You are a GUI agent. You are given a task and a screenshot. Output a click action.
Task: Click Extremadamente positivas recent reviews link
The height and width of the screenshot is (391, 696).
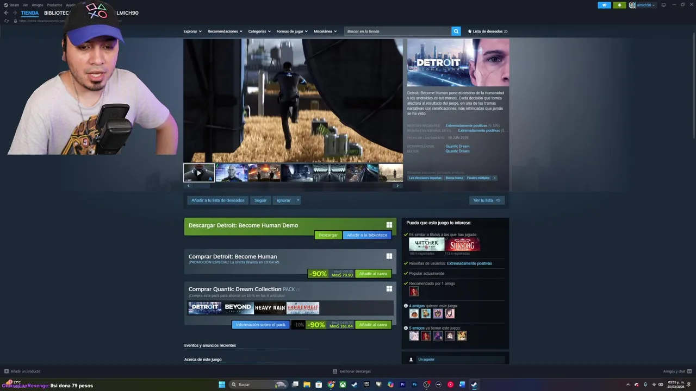click(x=467, y=125)
